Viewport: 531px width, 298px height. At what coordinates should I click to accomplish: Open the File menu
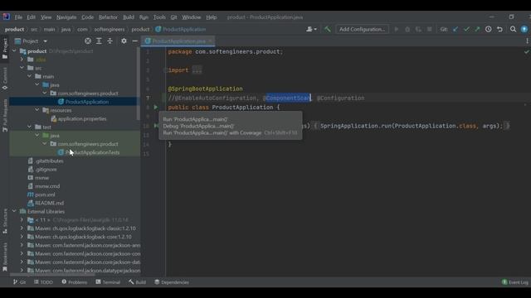18,17
